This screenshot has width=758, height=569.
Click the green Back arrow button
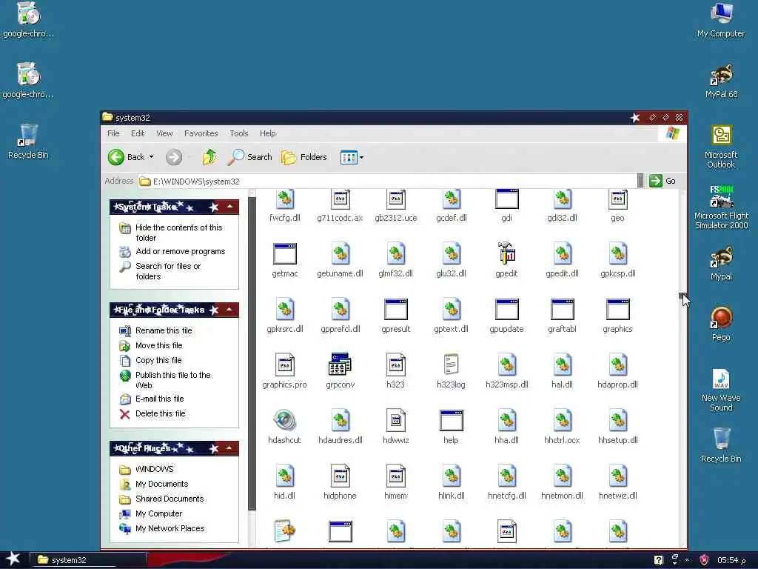[116, 157]
